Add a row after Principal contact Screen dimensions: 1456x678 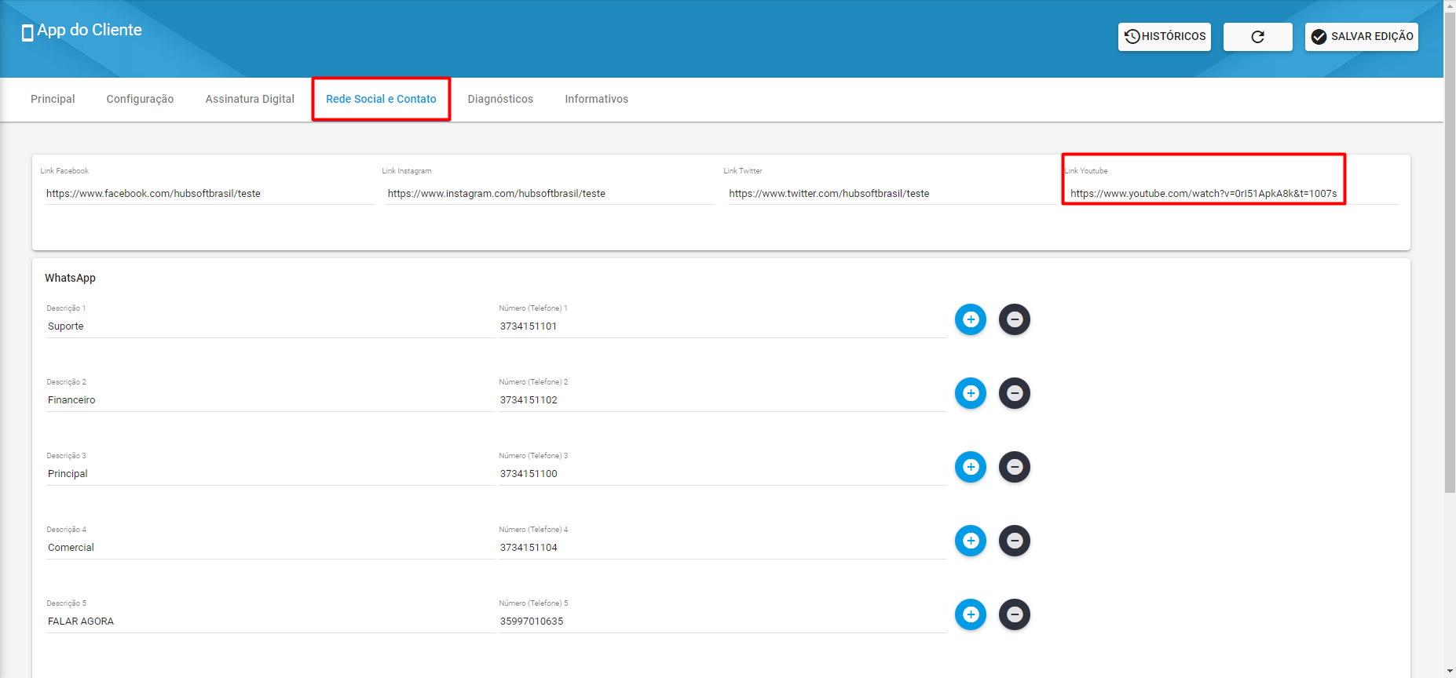pyautogui.click(x=971, y=467)
